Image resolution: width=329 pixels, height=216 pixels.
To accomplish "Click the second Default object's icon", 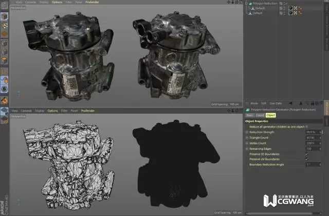I will (x=250, y=13).
